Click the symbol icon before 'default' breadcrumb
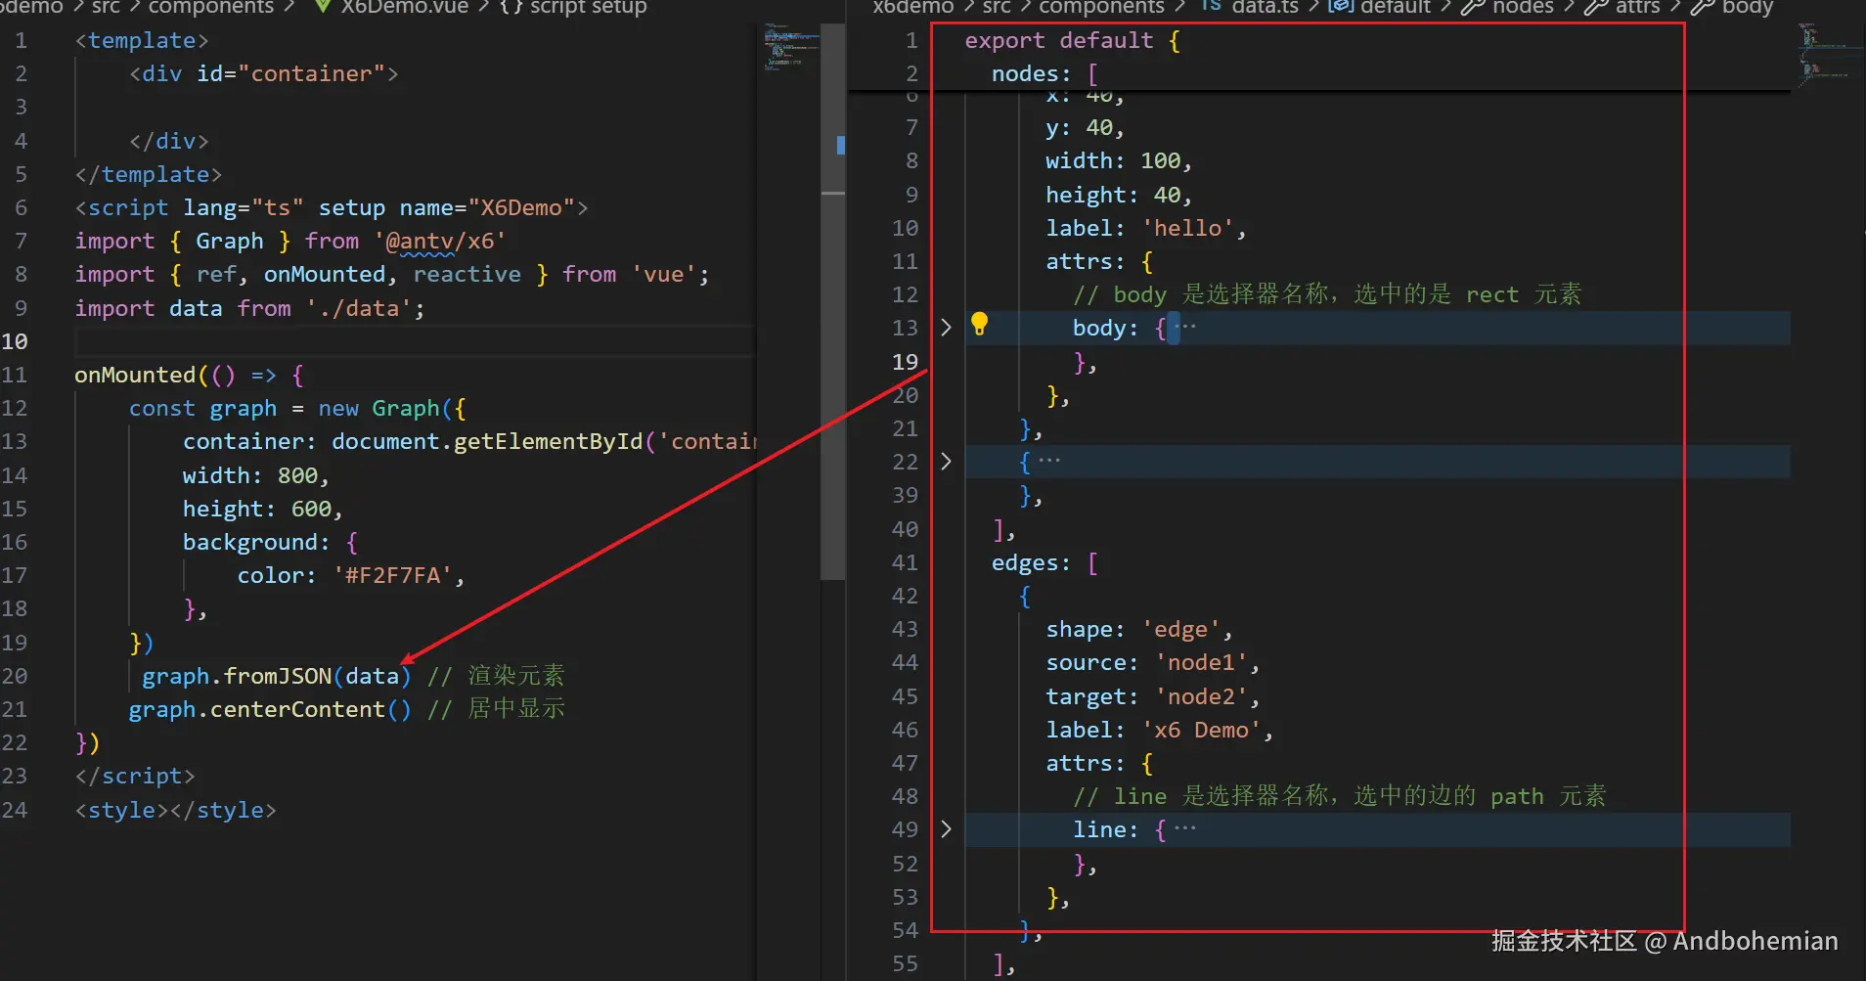The image size is (1866, 981). tap(1340, 7)
